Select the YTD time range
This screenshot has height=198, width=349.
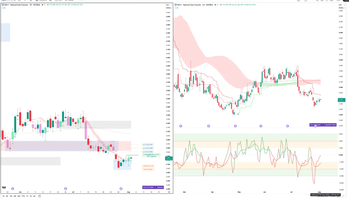coord(23,196)
